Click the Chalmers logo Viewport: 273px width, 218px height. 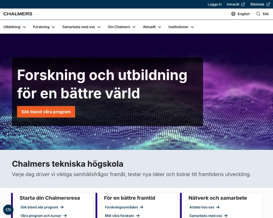18,14
